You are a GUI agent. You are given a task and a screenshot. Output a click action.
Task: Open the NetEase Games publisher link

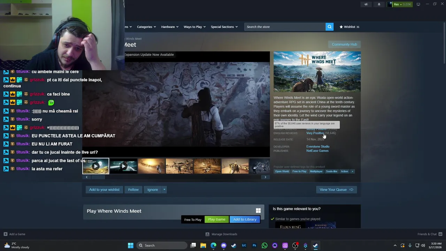pos(317,151)
